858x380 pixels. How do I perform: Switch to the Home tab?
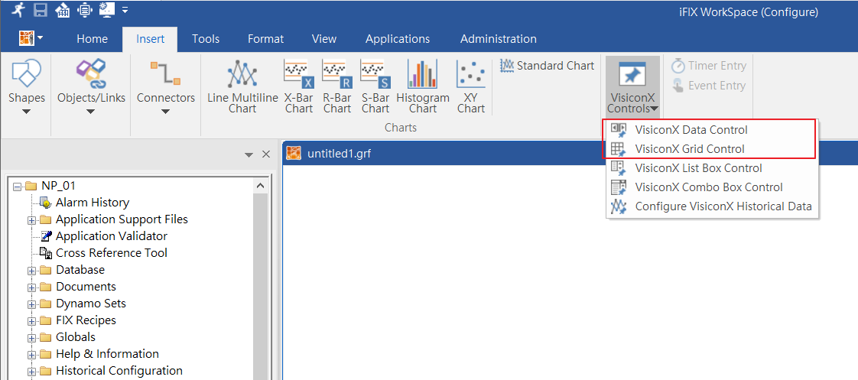coord(92,39)
